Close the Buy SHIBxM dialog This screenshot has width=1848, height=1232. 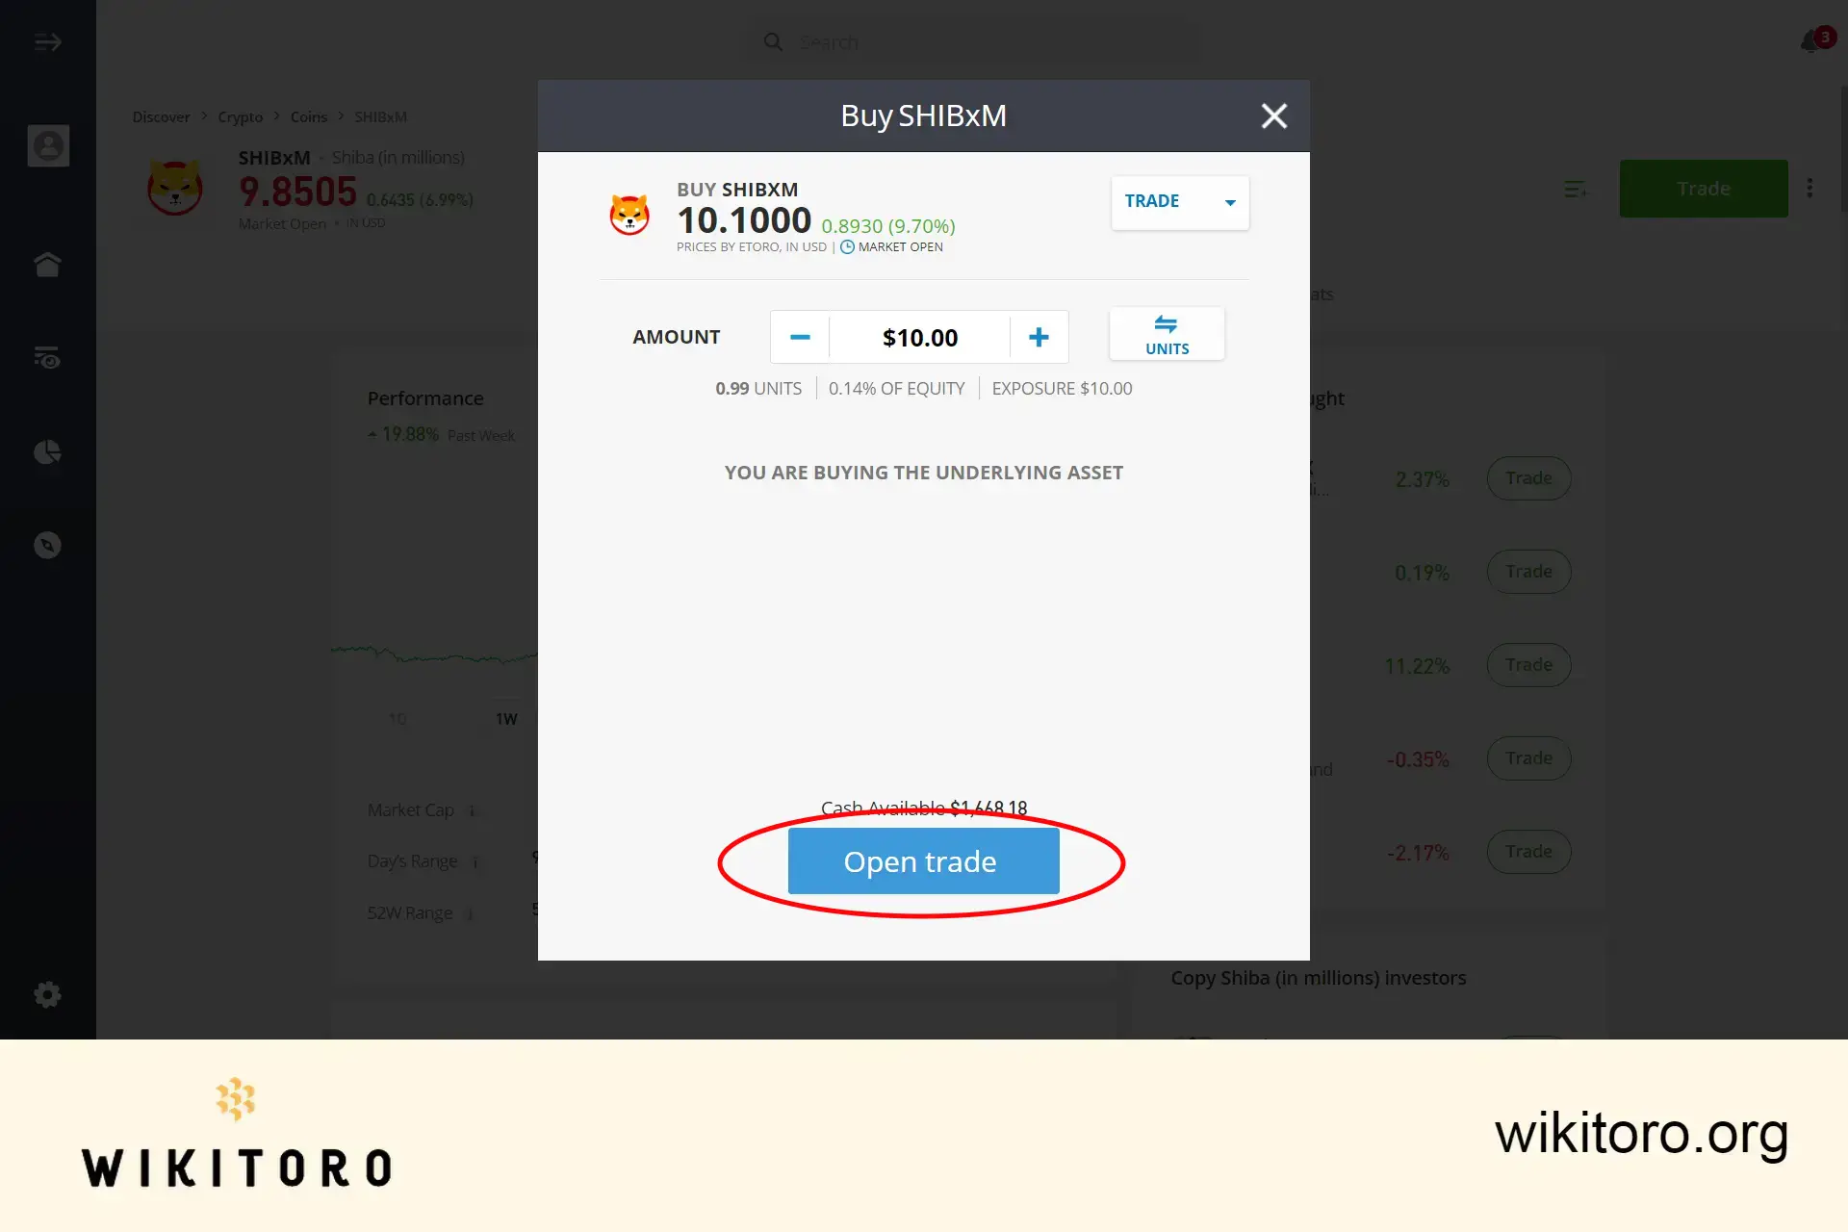pyautogui.click(x=1273, y=115)
